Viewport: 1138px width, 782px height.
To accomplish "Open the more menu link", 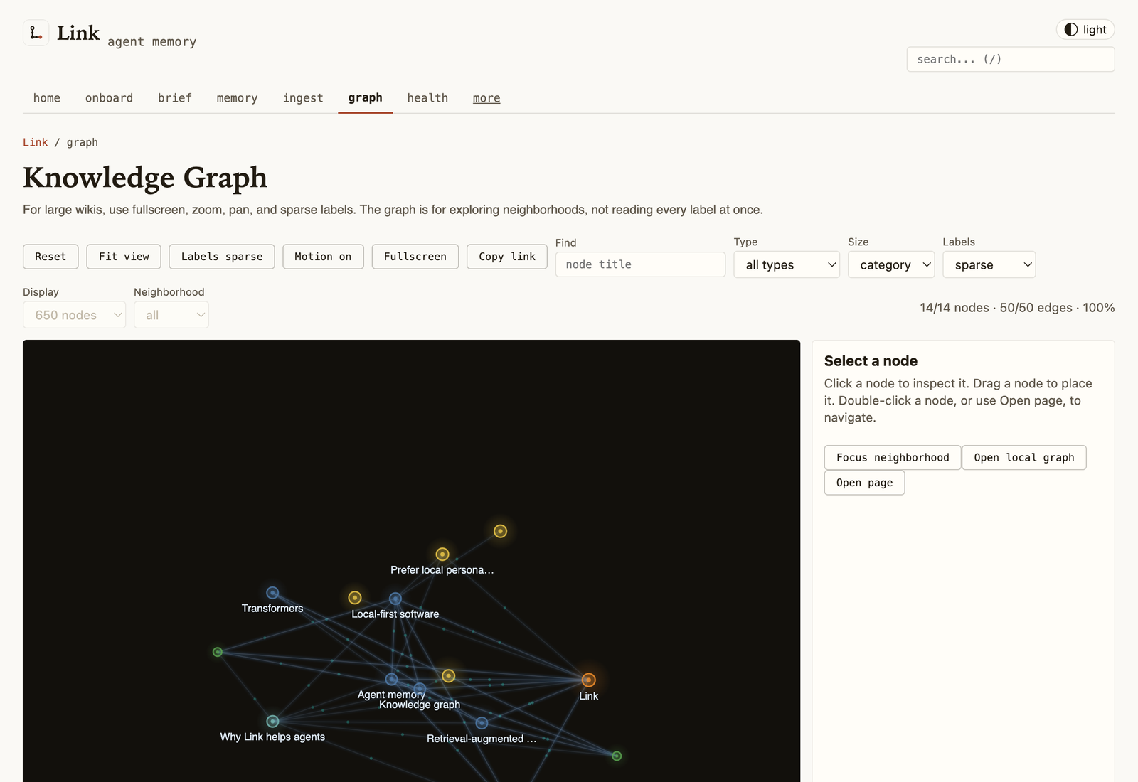I will 486,98.
